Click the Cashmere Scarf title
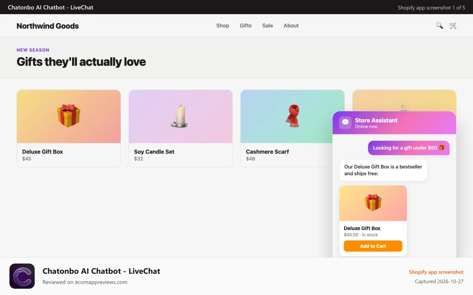The height and width of the screenshot is (295, 473). pyautogui.click(x=268, y=152)
